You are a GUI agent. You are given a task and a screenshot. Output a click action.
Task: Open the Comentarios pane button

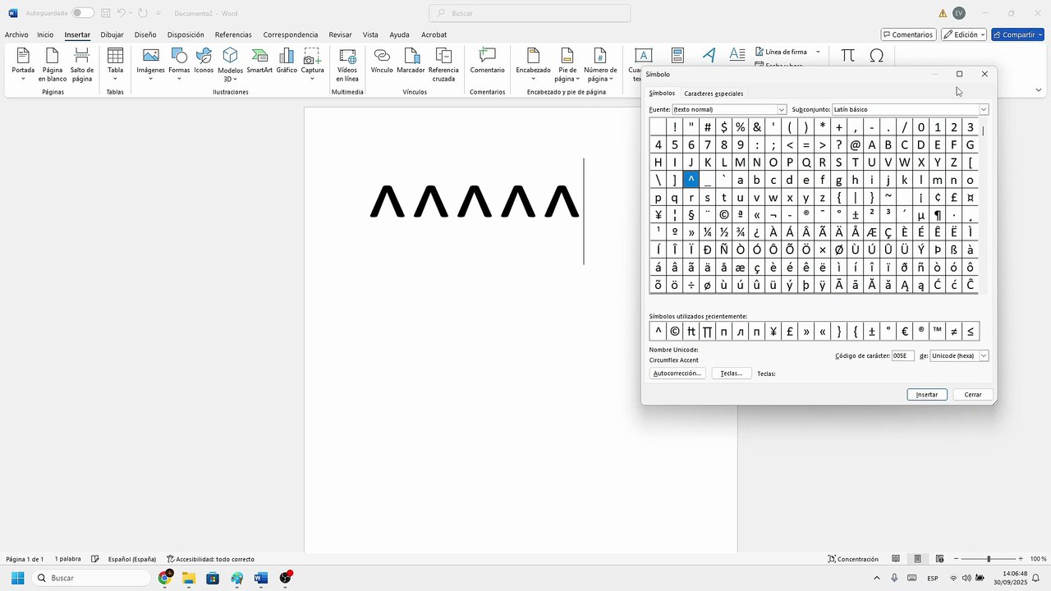pos(909,34)
